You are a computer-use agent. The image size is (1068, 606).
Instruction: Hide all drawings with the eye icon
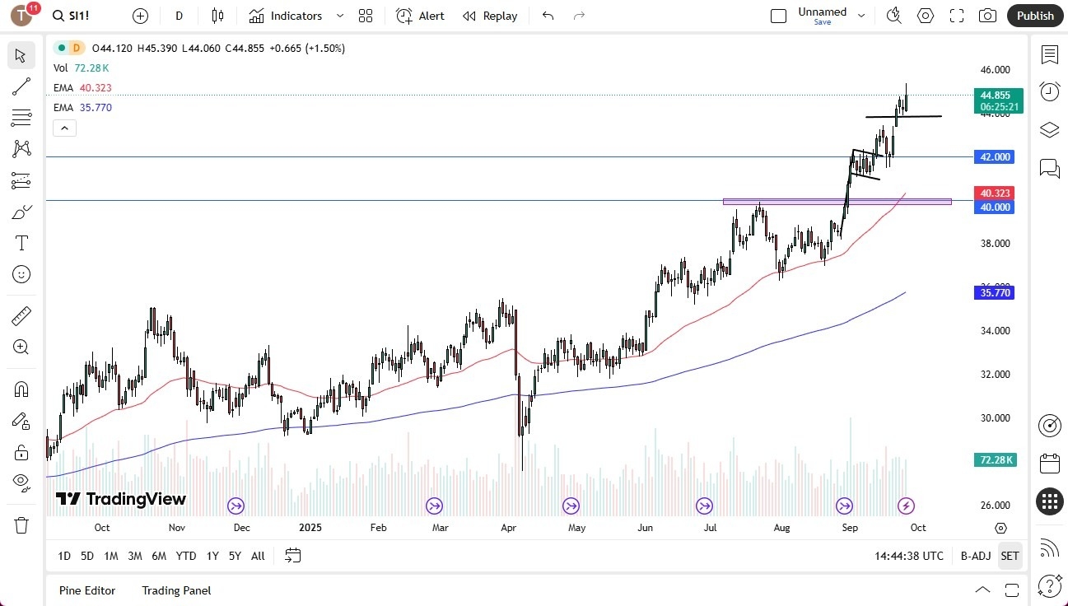21,482
